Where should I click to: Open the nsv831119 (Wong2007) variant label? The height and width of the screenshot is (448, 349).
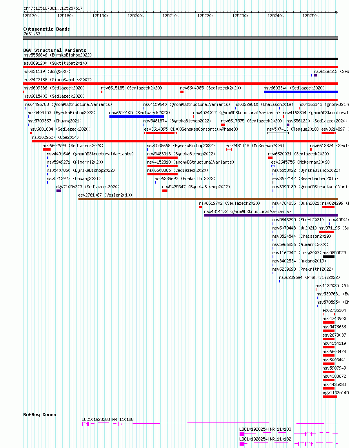click(47, 71)
